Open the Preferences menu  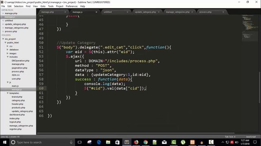pyautogui.click(x=72, y=6)
